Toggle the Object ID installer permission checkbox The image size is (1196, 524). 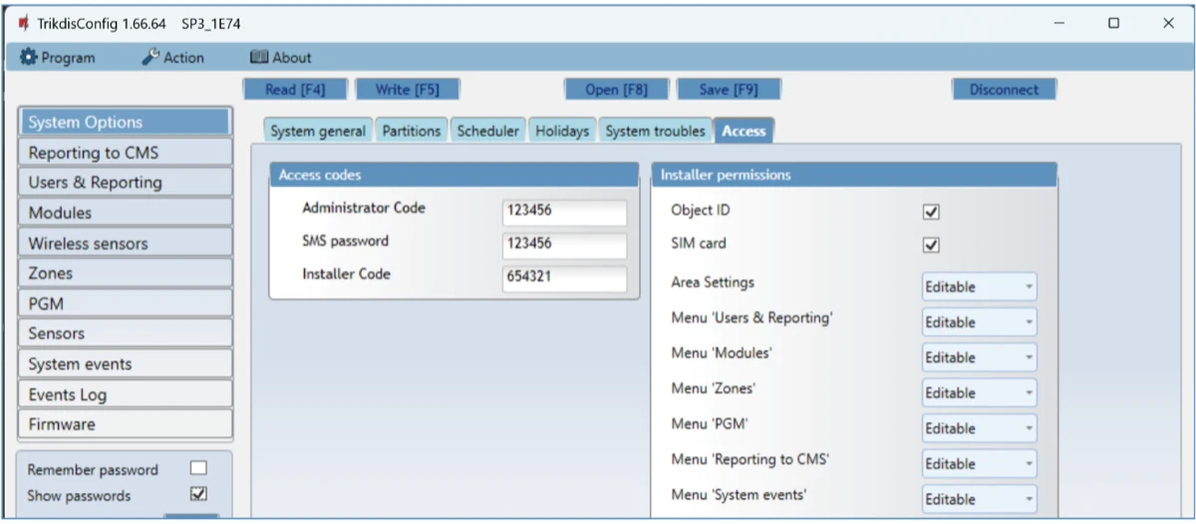[x=932, y=211]
